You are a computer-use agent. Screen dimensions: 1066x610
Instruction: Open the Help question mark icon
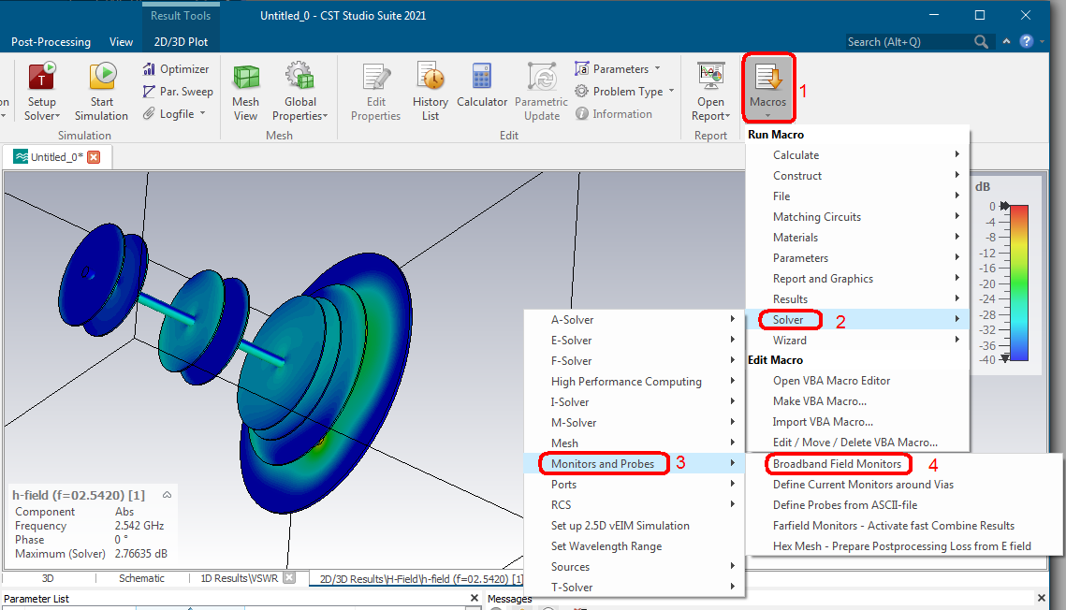[1027, 41]
